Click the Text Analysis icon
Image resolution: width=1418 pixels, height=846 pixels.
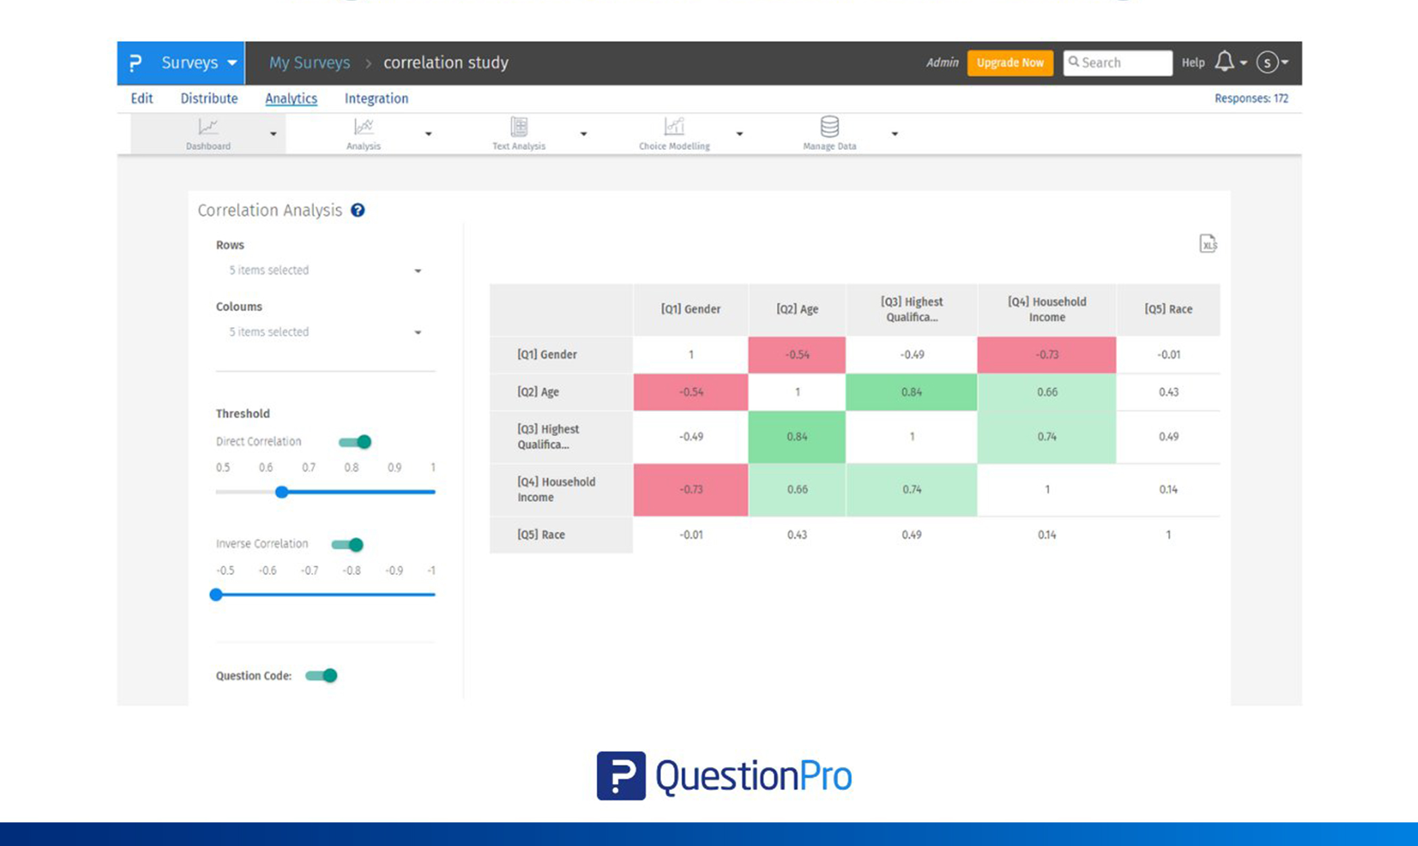coord(519,127)
